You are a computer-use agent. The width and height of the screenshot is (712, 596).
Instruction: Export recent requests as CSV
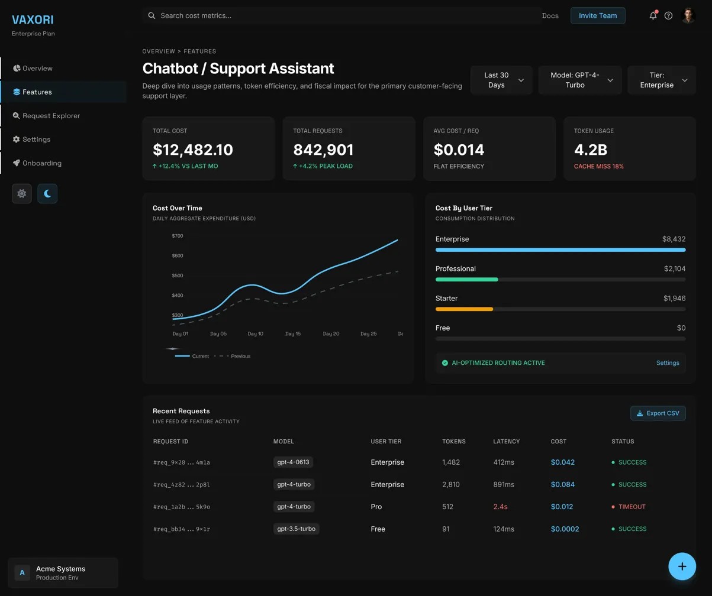tap(658, 413)
